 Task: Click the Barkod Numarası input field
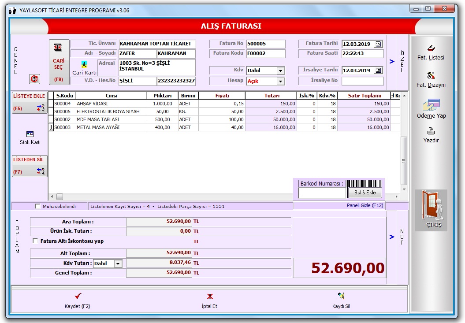[322, 193]
